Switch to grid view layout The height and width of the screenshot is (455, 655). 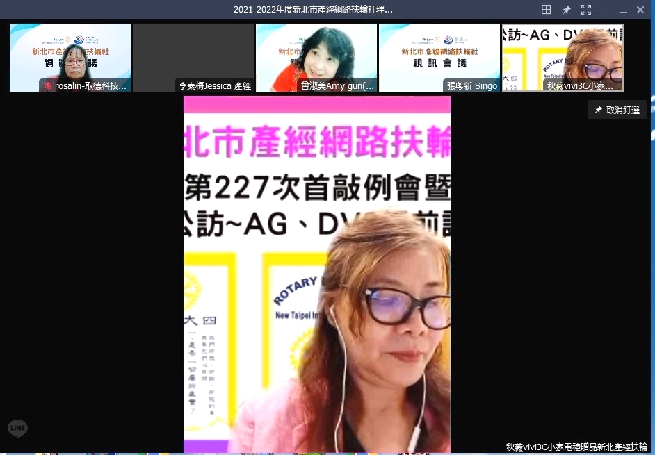[547, 10]
